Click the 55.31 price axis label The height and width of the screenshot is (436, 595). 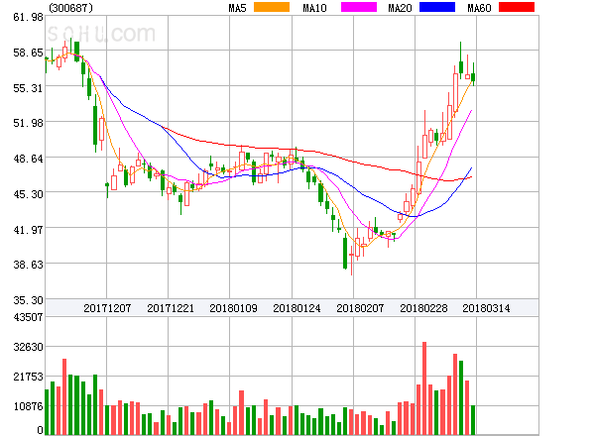[29, 88]
